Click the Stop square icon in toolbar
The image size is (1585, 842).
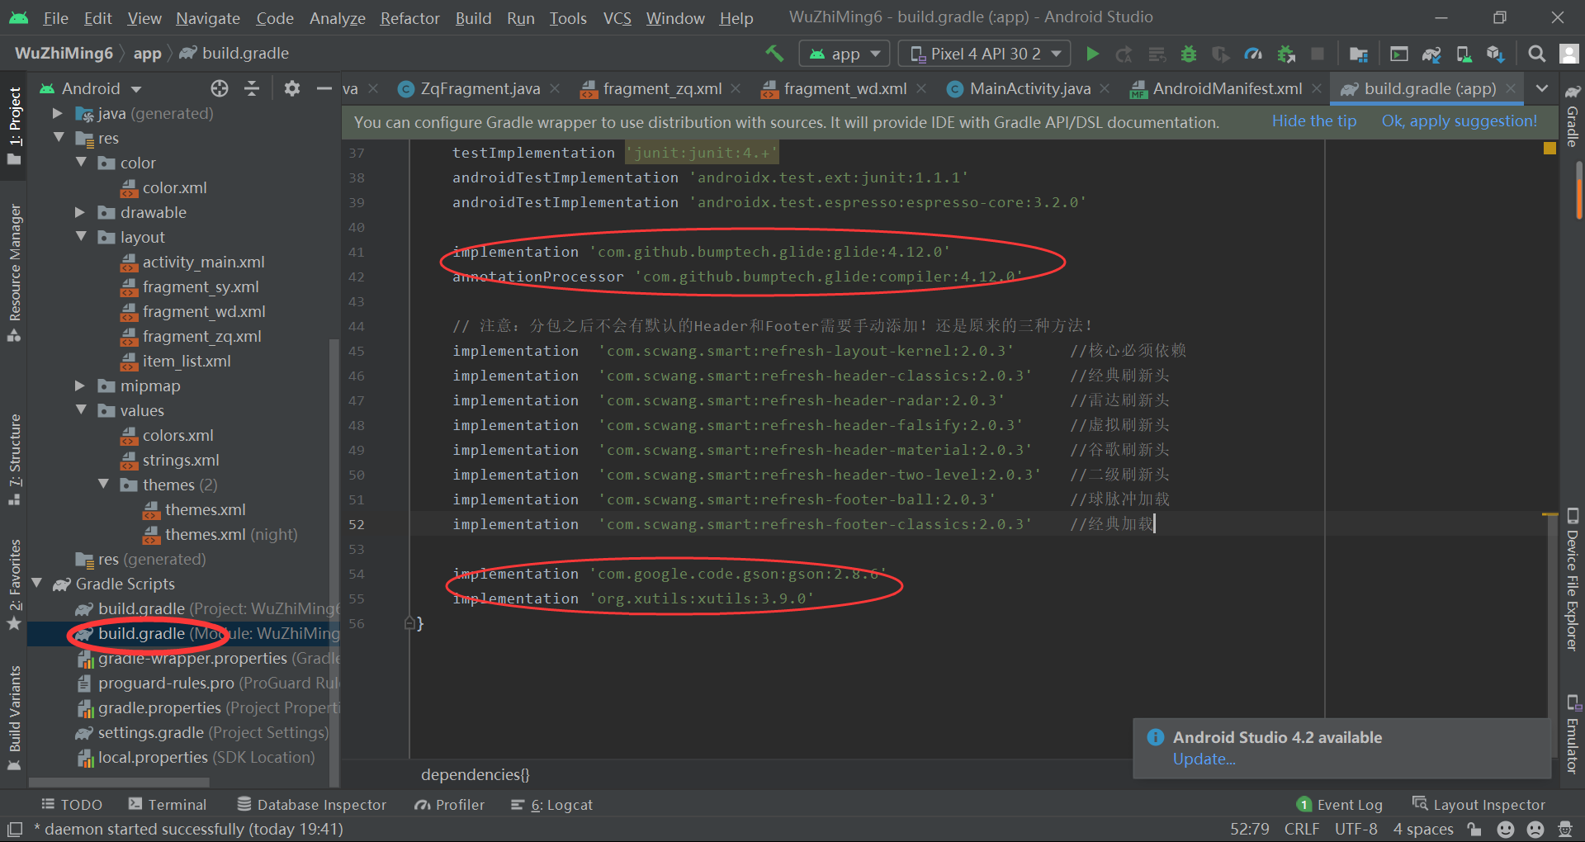(1318, 54)
